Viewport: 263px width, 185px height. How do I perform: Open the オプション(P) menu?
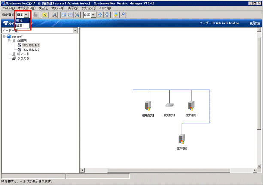[x=88, y=8]
